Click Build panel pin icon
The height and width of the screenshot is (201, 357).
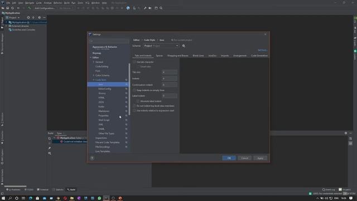(x=50, y=148)
